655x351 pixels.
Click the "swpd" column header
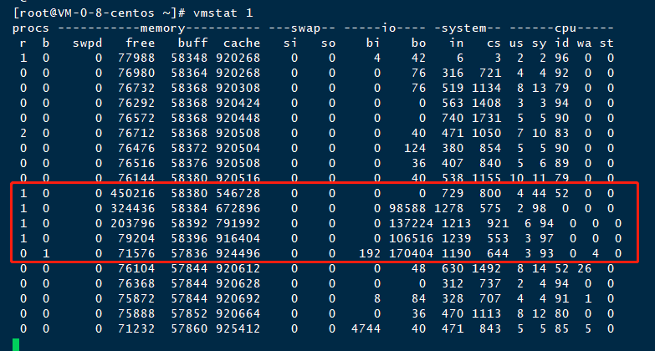(87, 43)
